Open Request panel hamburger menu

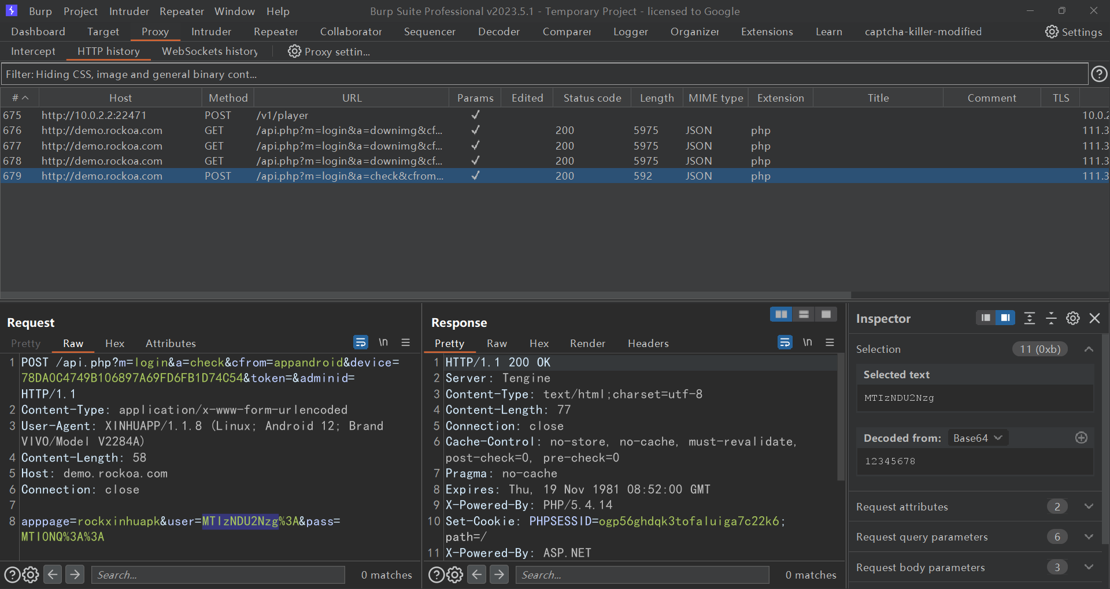click(x=406, y=342)
